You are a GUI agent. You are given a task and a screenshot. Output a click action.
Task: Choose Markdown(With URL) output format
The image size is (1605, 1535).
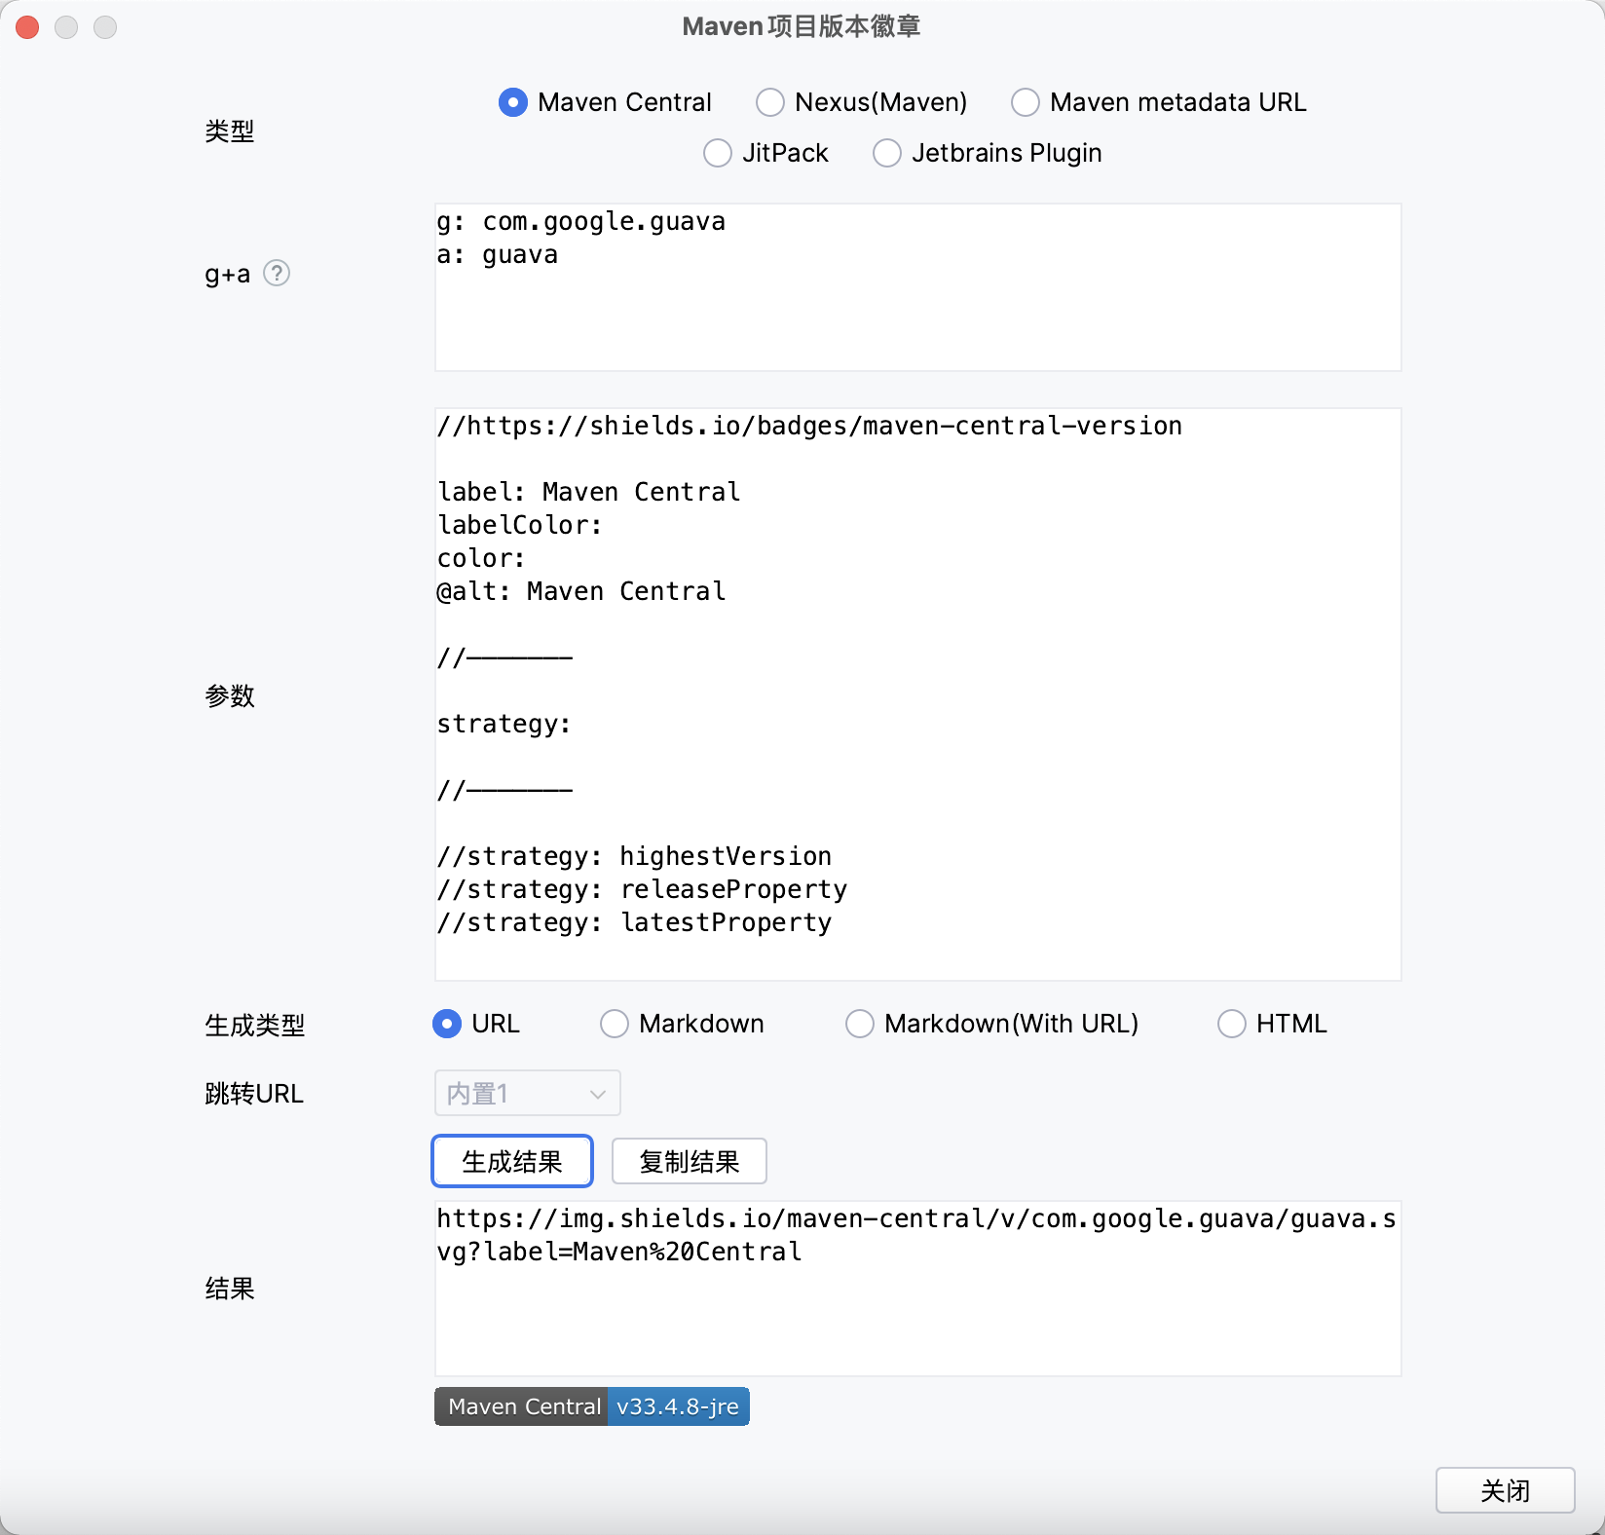[x=860, y=1024]
